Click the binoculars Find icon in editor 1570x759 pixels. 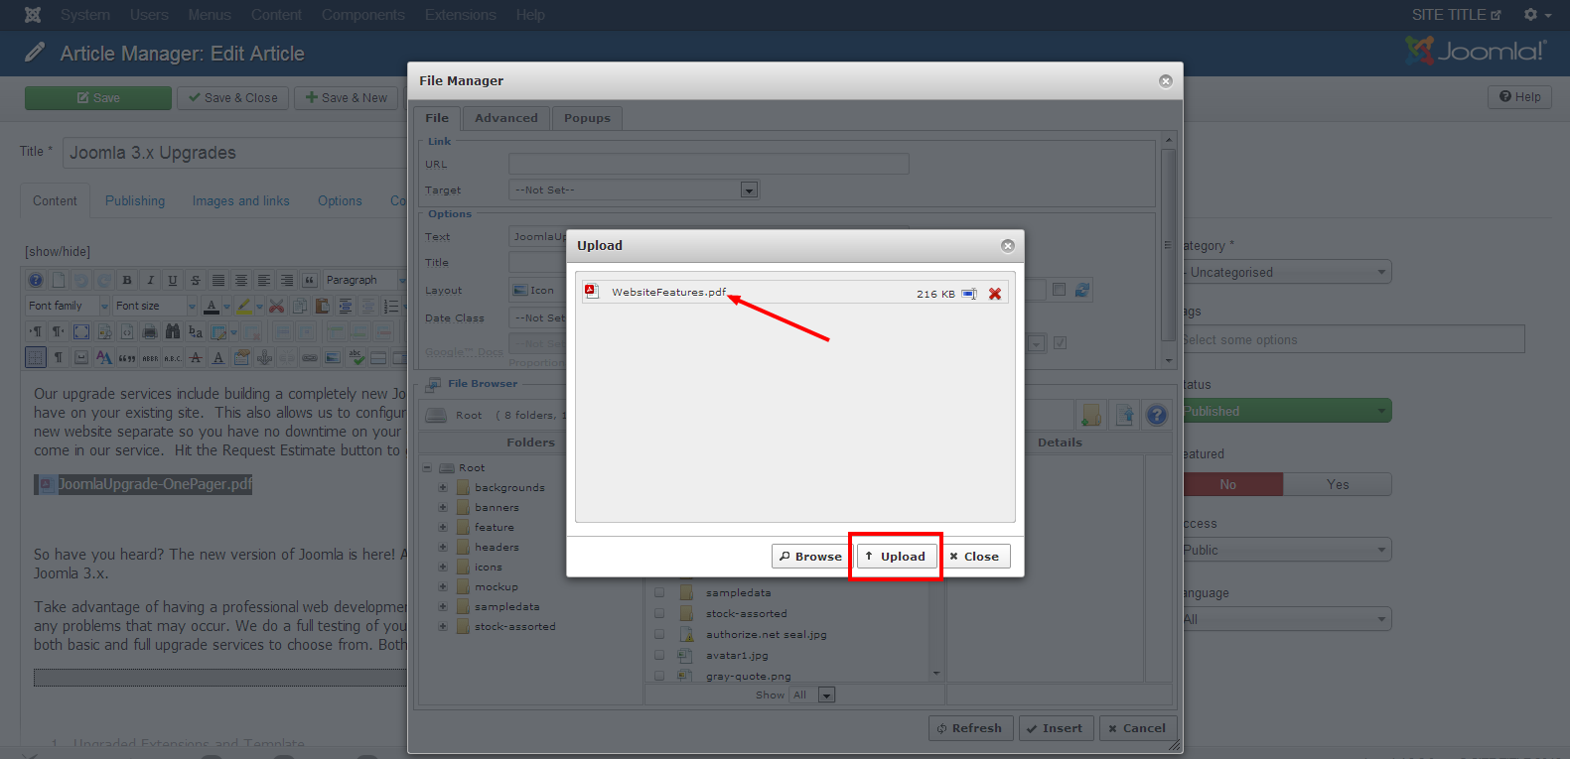(173, 331)
